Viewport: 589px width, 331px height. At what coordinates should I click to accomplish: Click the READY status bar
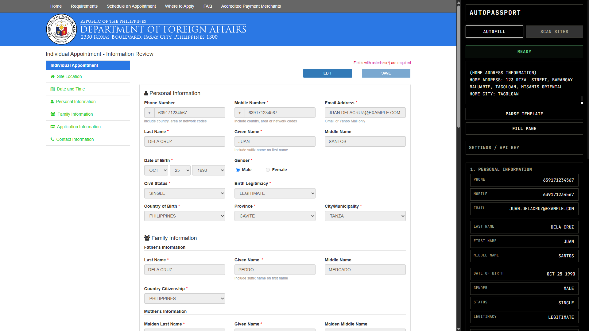tap(524, 52)
